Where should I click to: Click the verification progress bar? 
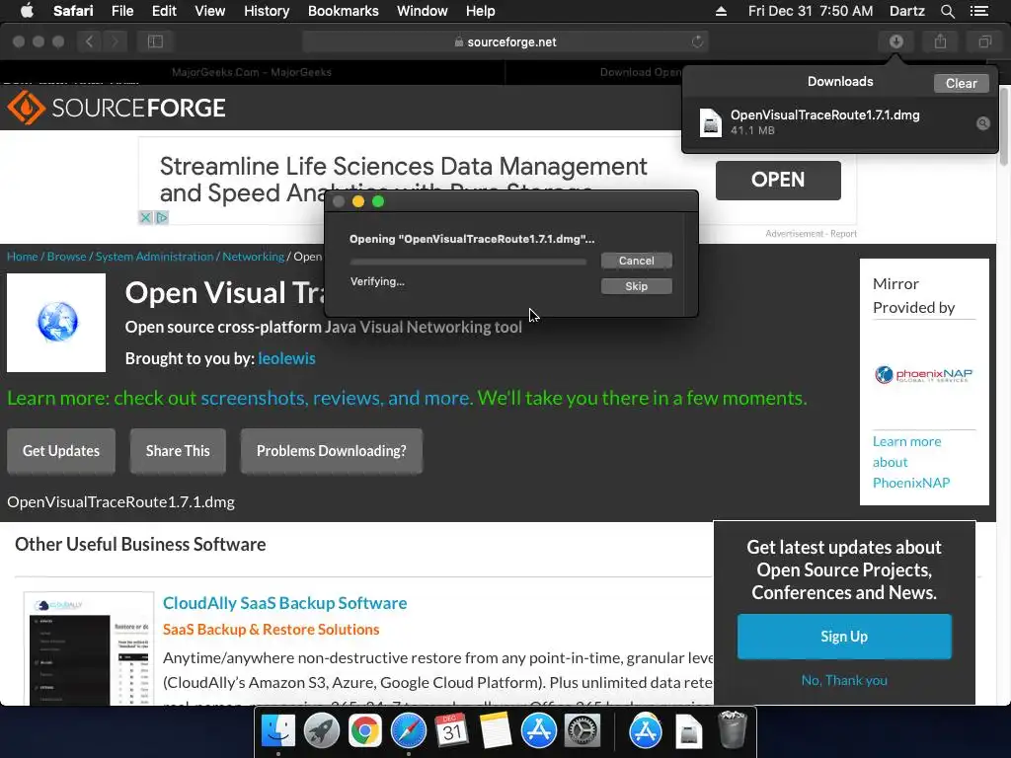[468, 262]
